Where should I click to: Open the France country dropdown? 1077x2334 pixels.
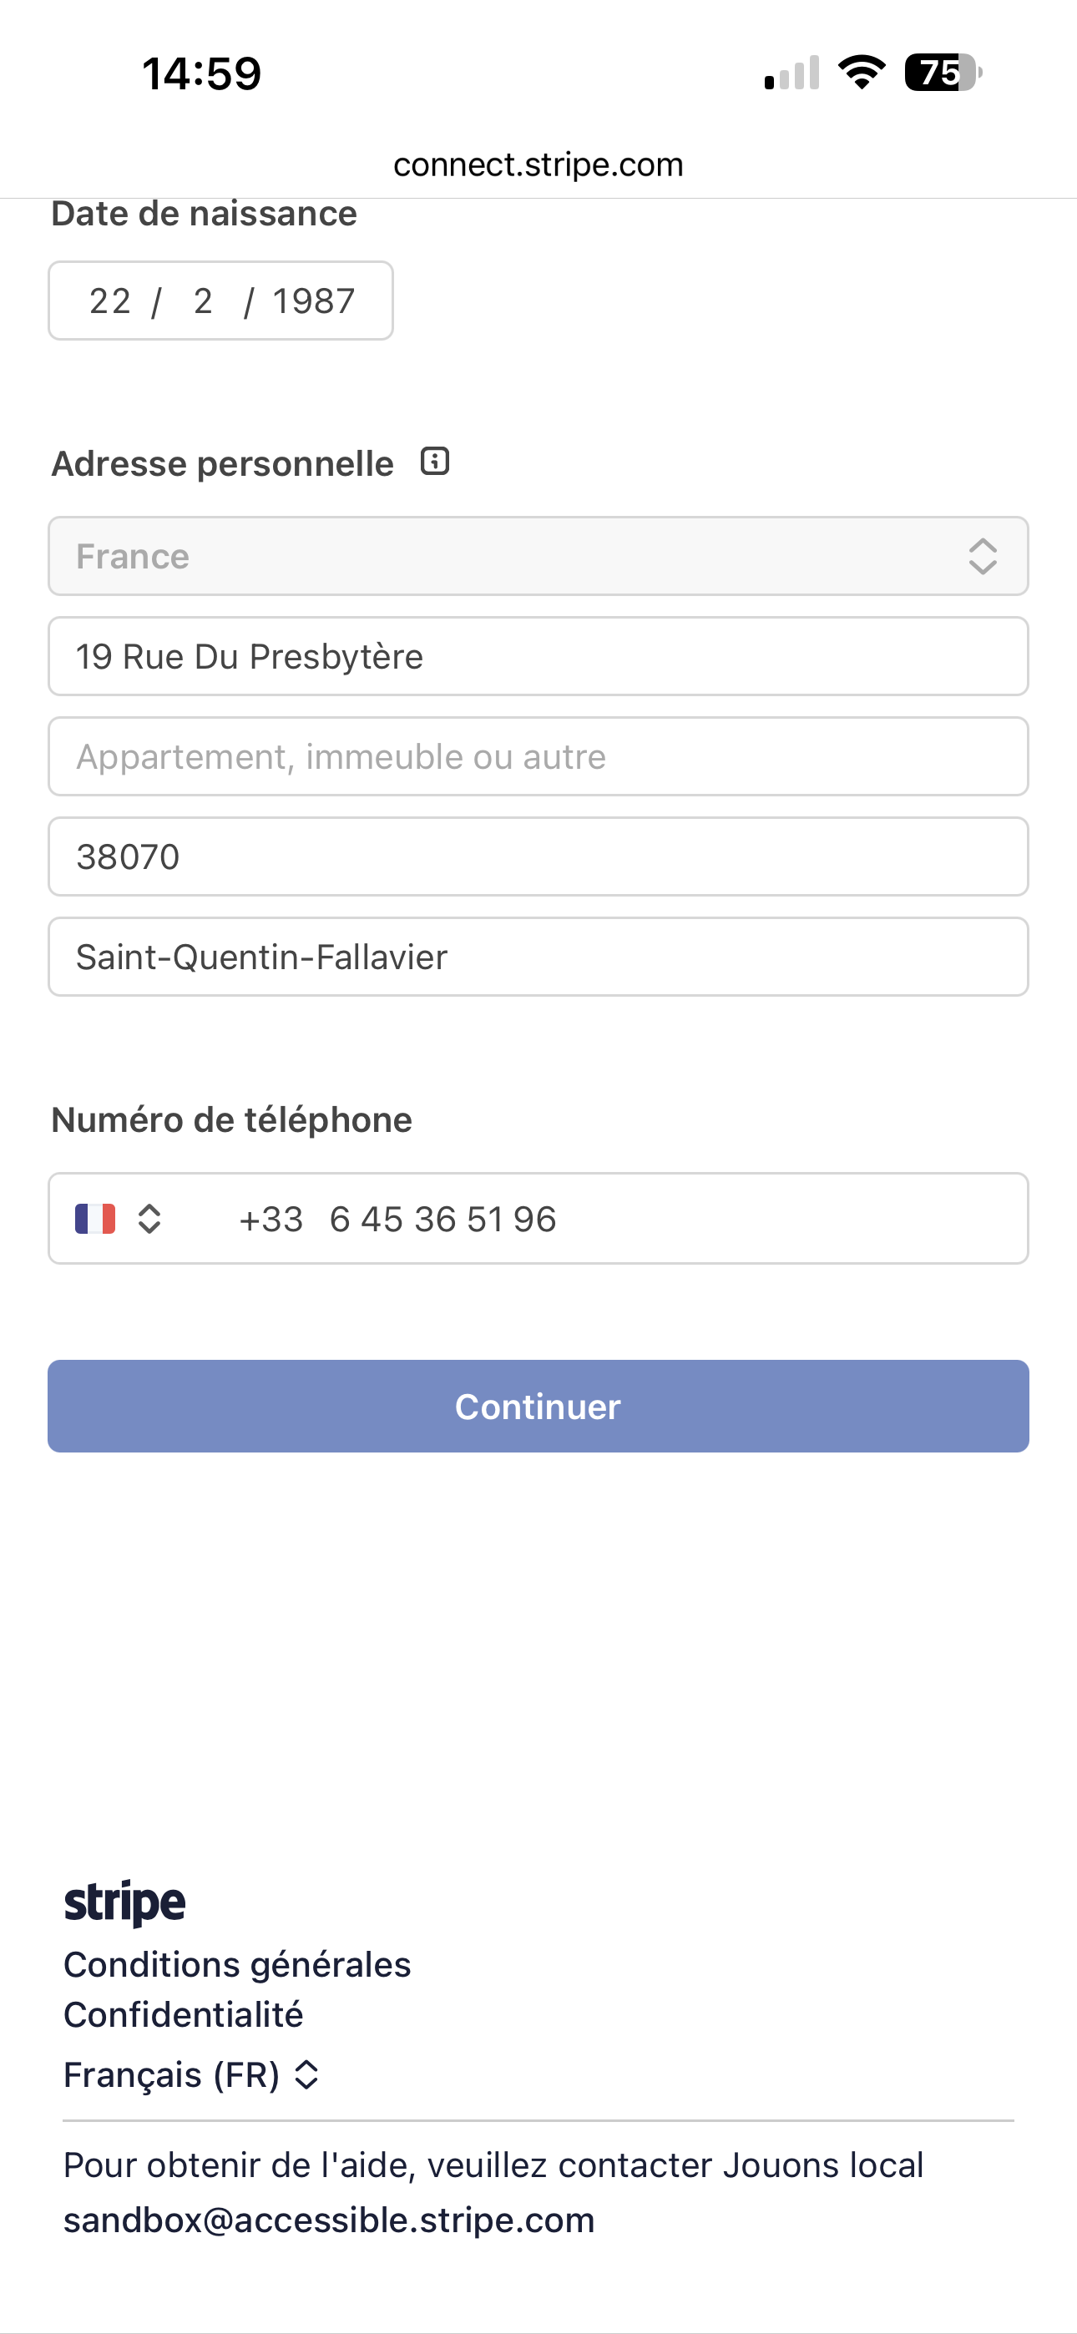point(538,556)
